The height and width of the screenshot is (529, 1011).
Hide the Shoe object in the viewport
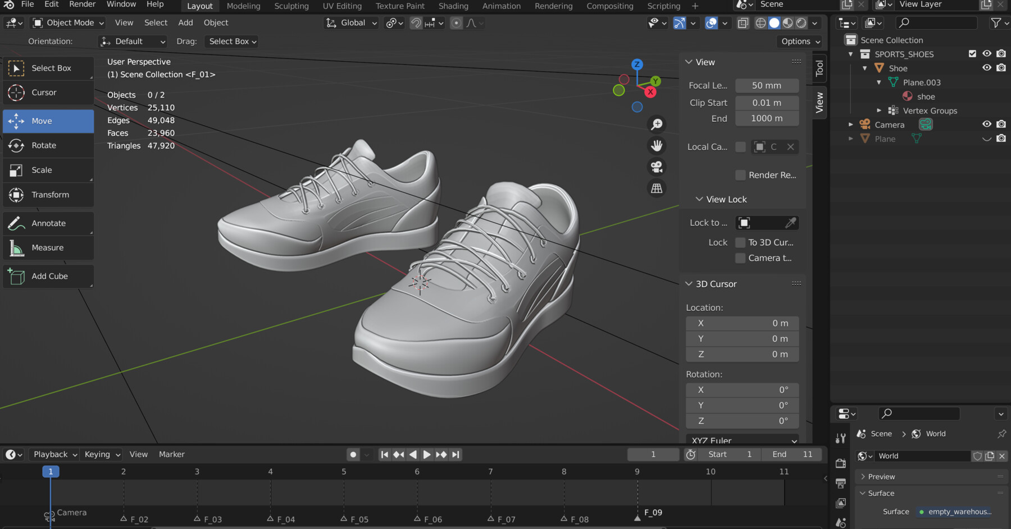tap(987, 67)
